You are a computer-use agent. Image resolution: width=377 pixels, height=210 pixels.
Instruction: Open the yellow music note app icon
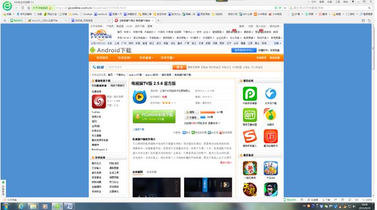[271, 115]
